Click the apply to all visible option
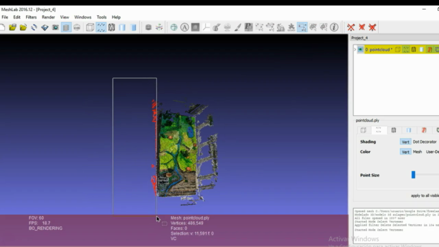The image size is (439, 247). click(425, 196)
